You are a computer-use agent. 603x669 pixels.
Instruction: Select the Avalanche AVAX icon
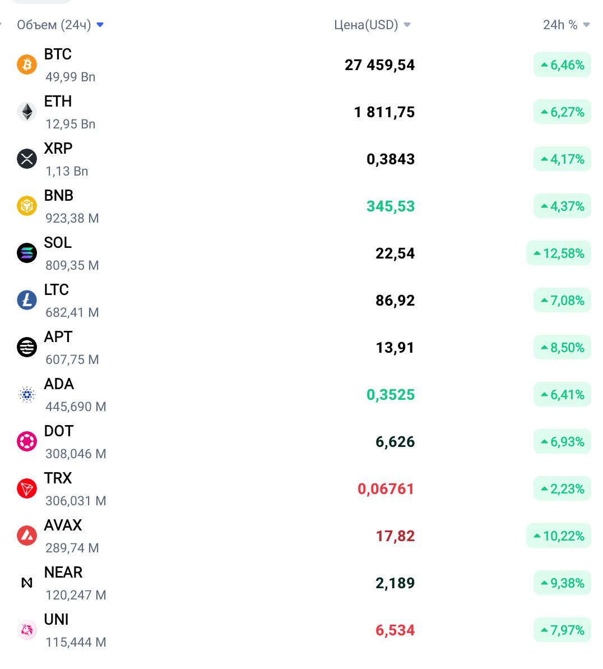click(27, 536)
